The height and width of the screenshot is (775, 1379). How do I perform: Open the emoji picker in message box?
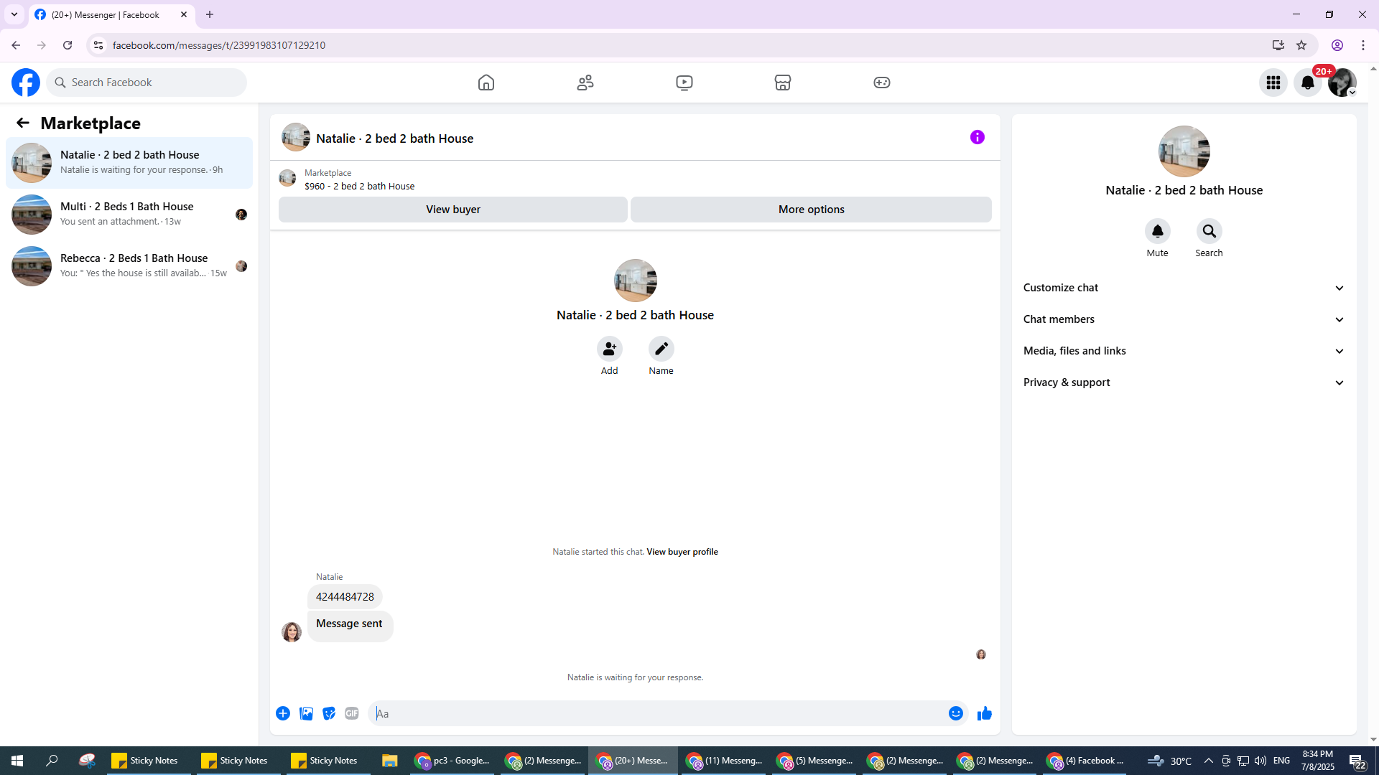tap(955, 713)
